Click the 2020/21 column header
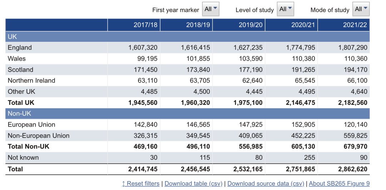The image size is (386, 190). tap(303, 25)
